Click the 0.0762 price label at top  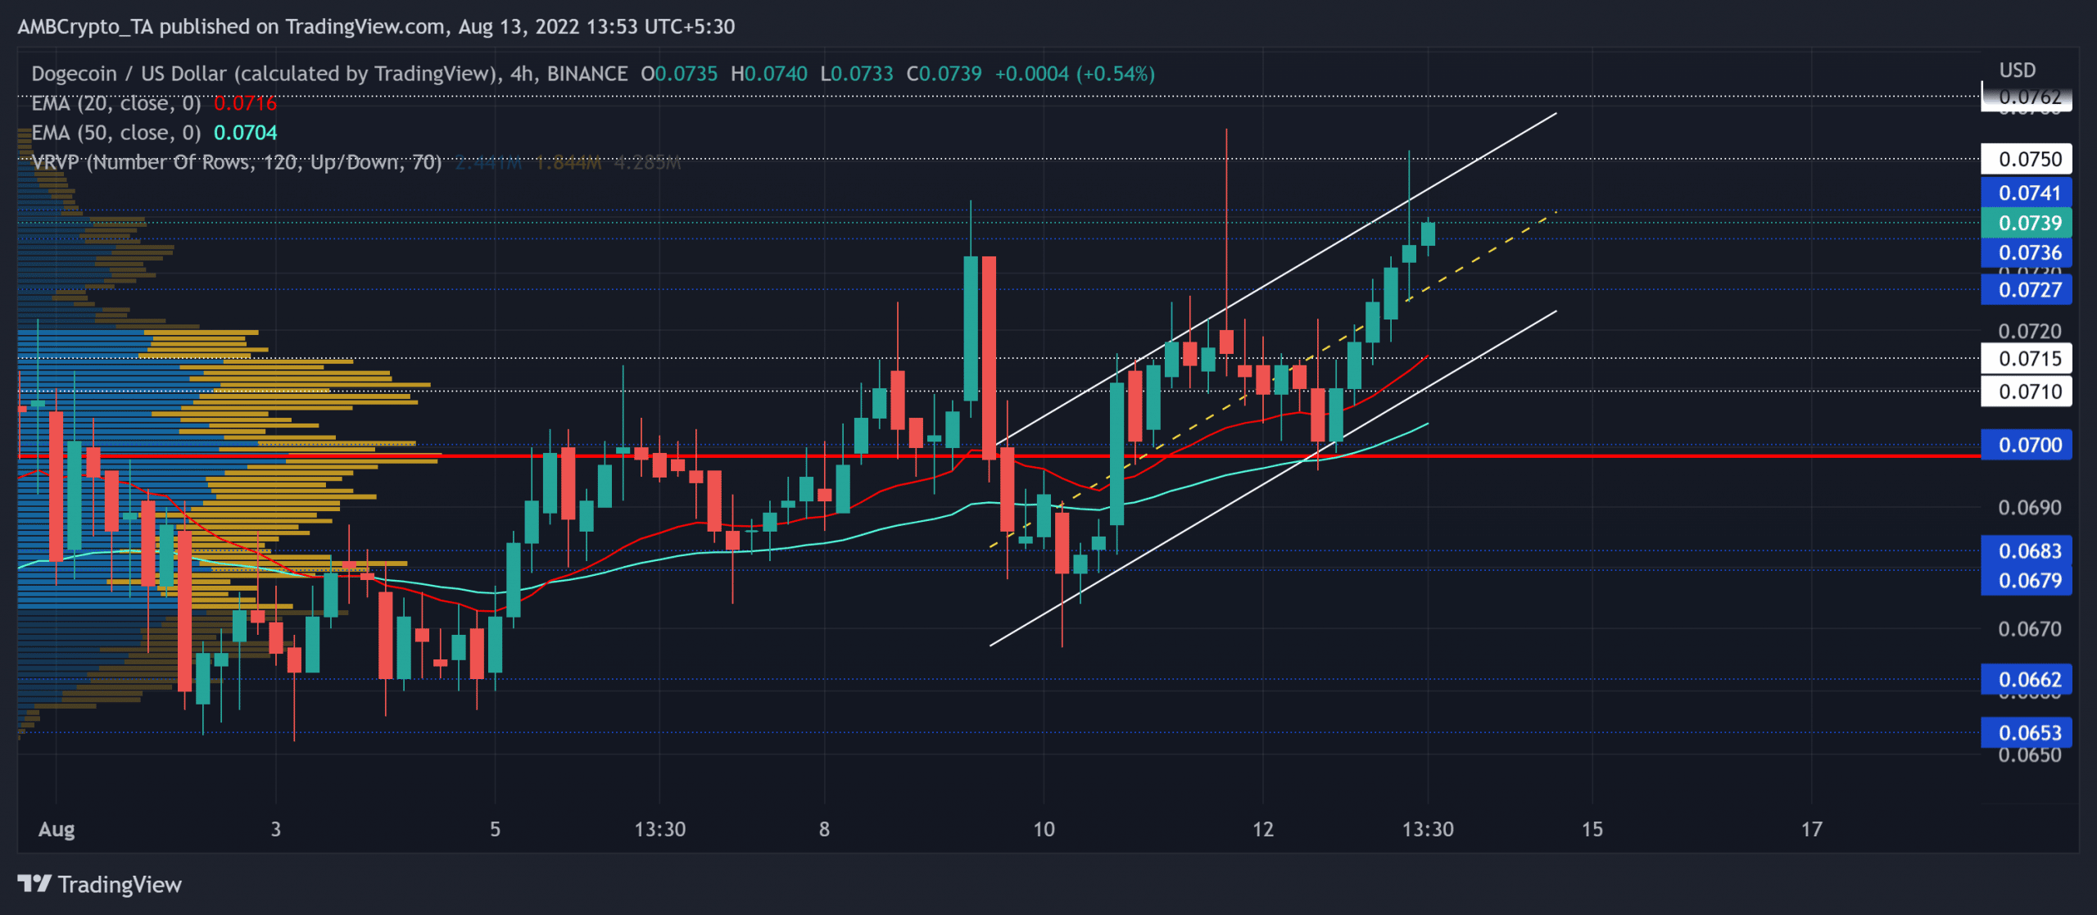pyautogui.click(x=2027, y=97)
